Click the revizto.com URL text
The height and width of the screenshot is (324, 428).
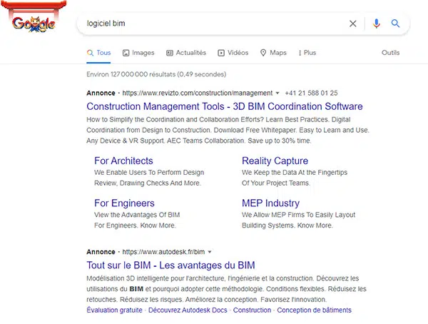pos(198,93)
